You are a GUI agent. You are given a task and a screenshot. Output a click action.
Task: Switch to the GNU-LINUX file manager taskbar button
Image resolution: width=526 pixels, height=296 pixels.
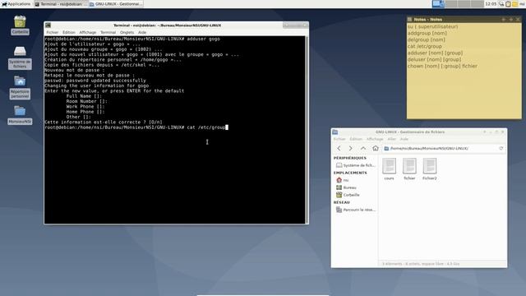(x=116, y=4)
